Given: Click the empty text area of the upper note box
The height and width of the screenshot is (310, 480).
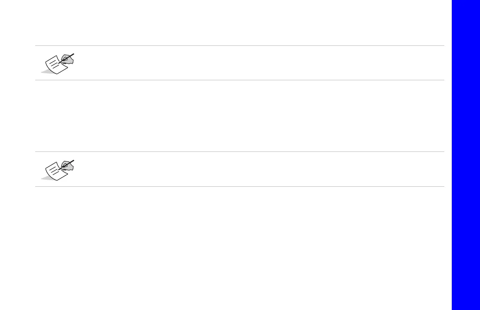Looking at the screenshot, I should (x=255, y=63).
